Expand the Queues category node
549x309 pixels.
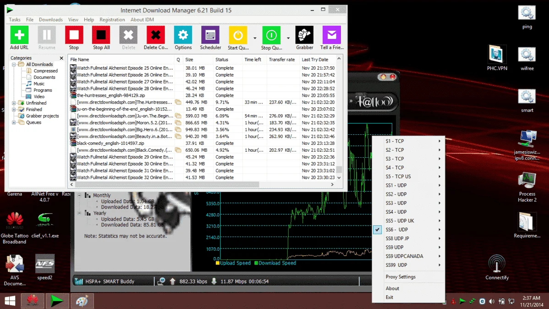14,122
